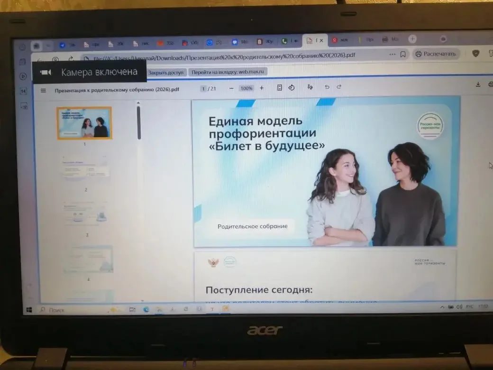493x370 pixels.
Task: Toggle fit to page icon
Action: point(280,88)
